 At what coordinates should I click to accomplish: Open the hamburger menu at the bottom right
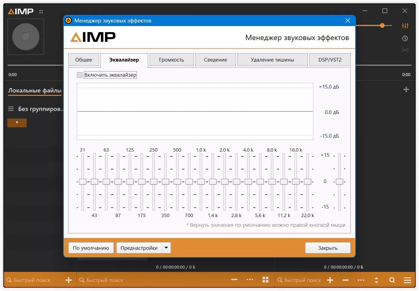(407, 280)
